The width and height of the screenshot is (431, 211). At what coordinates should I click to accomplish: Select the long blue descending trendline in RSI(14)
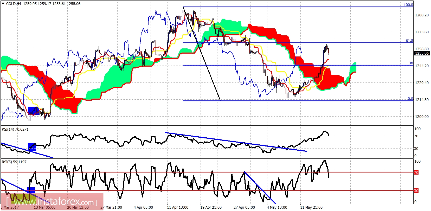236,142
